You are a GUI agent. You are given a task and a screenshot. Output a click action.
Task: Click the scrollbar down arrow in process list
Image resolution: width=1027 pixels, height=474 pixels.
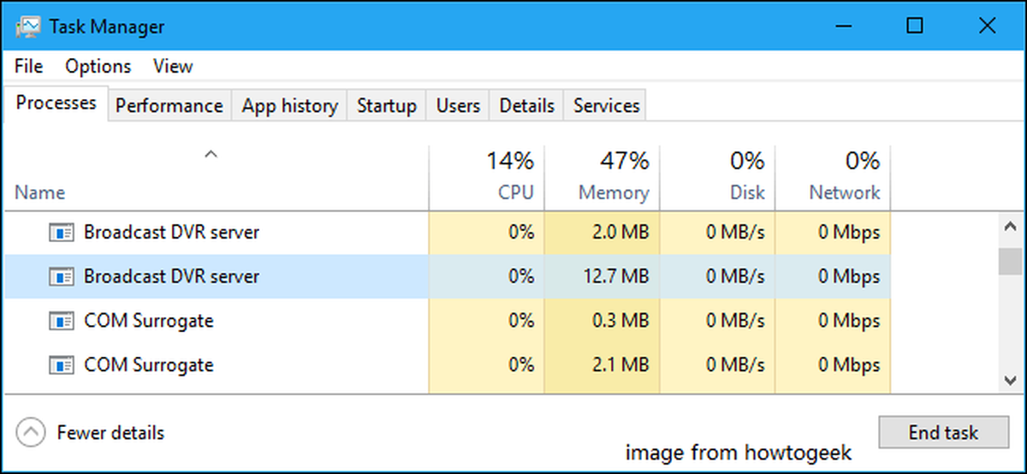pyautogui.click(x=1010, y=380)
